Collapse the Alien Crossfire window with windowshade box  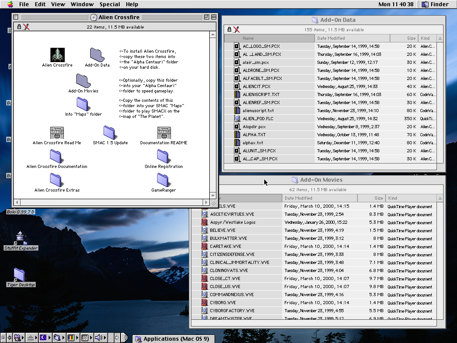coord(214,17)
